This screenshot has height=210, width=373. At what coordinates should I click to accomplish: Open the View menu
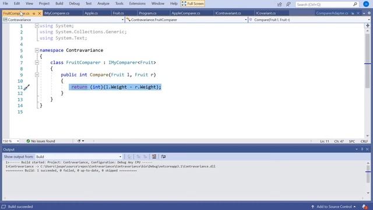pyautogui.click(x=29, y=3)
